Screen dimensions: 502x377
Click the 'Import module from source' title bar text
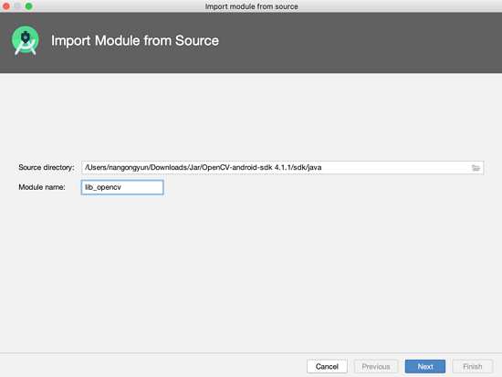pyautogui.click(x=251, y=6)
